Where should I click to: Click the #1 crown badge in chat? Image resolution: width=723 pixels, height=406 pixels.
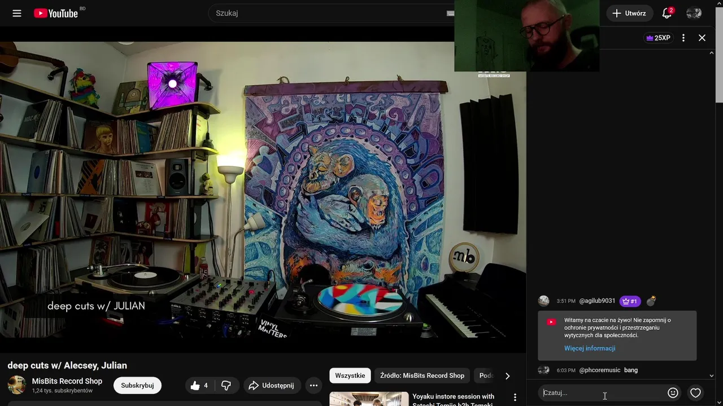click(629, 301)
